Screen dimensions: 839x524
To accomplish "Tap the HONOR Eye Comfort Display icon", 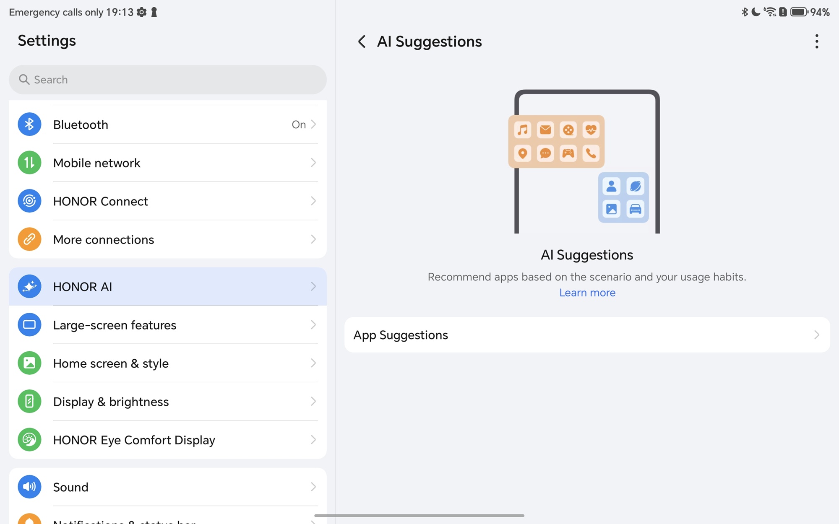I will click(29, 440).
